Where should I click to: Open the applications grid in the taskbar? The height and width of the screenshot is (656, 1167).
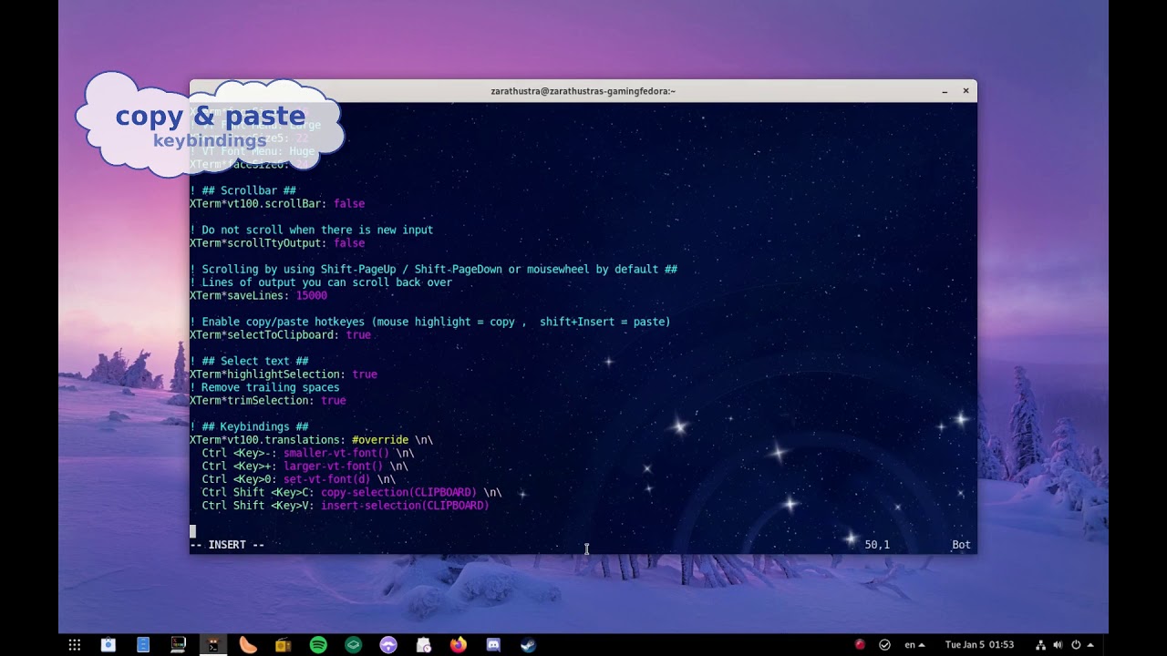[x=75, y=645]
